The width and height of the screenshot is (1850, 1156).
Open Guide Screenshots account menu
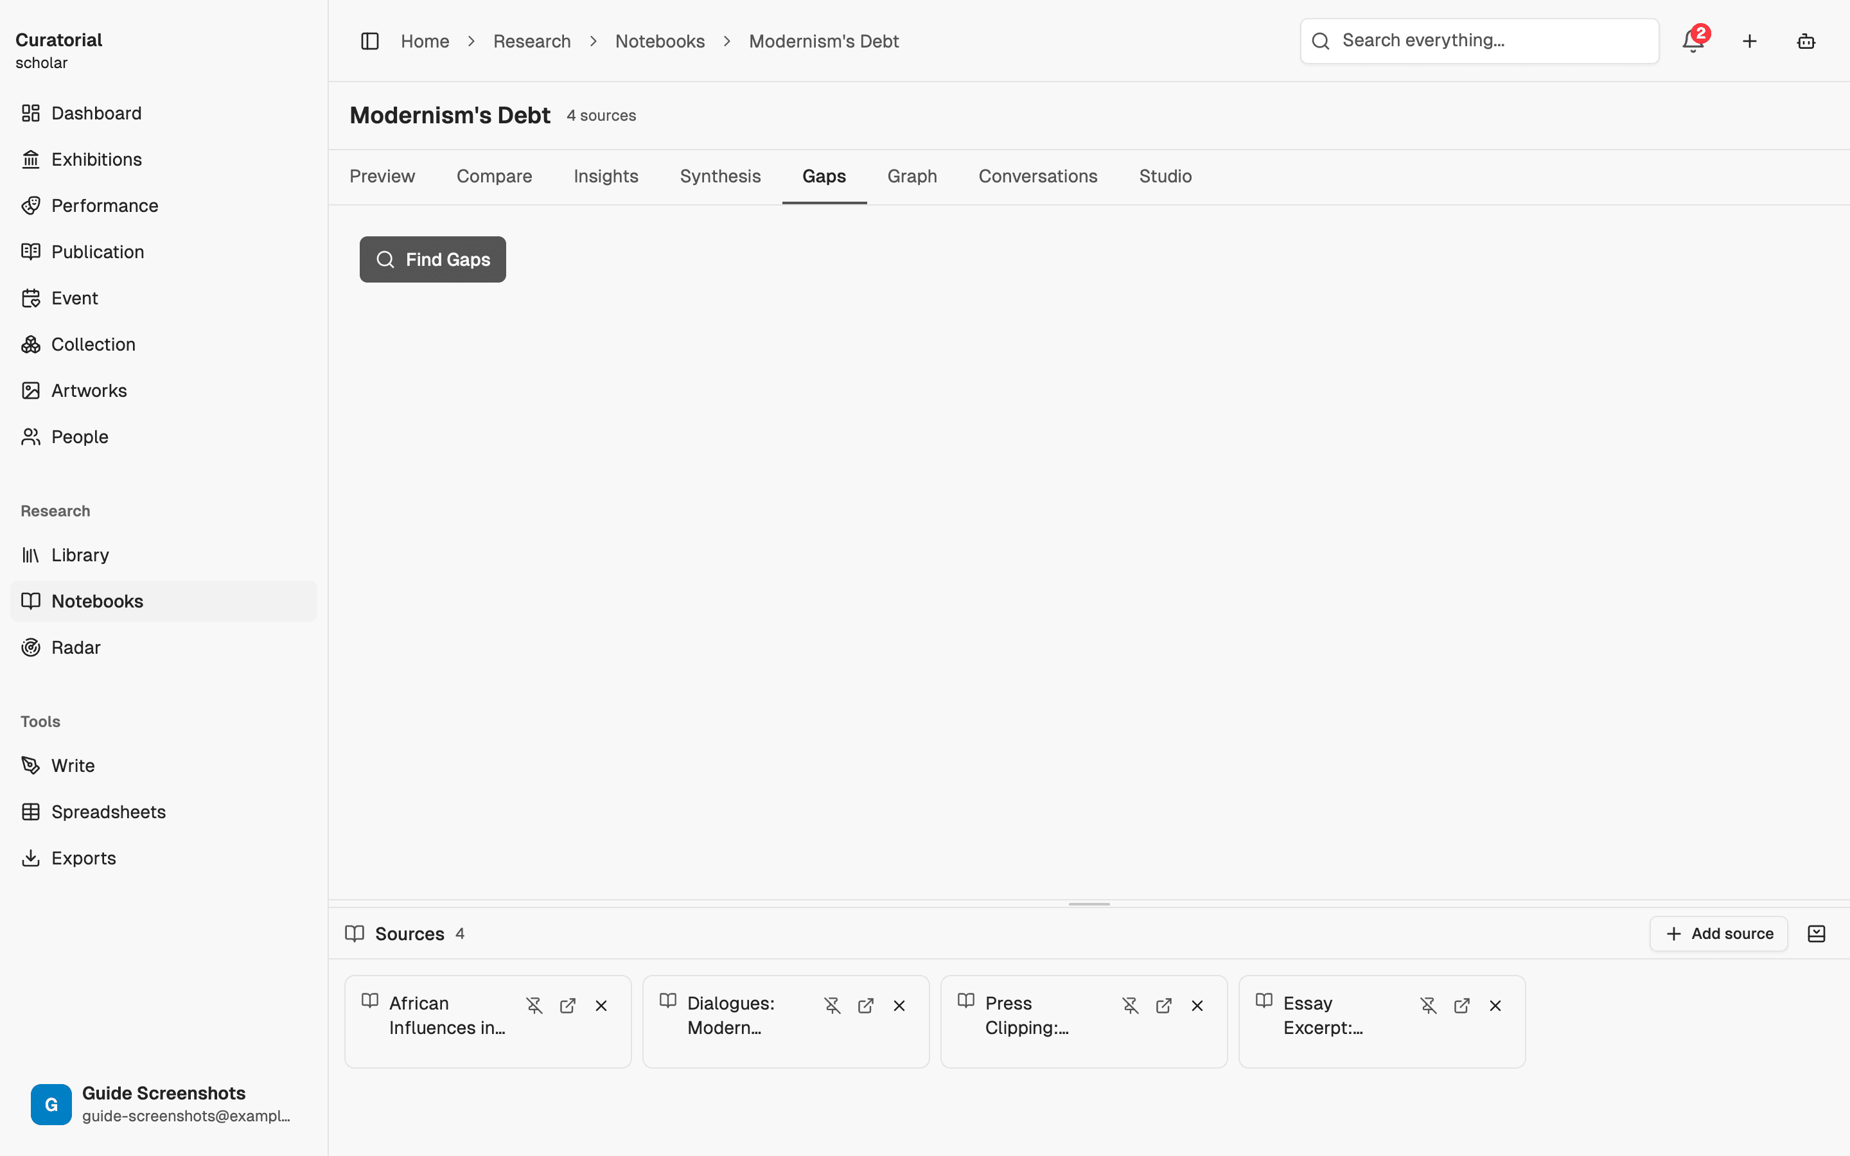click(164, 1104)
